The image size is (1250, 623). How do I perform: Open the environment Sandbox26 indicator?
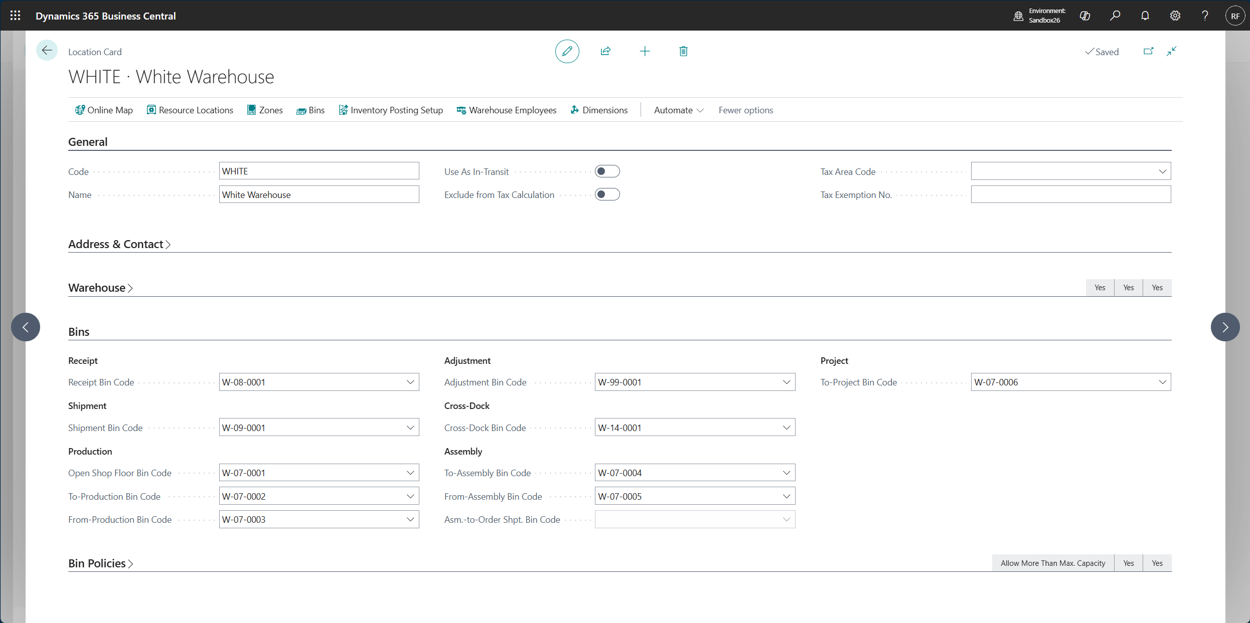pos(1039,16)
